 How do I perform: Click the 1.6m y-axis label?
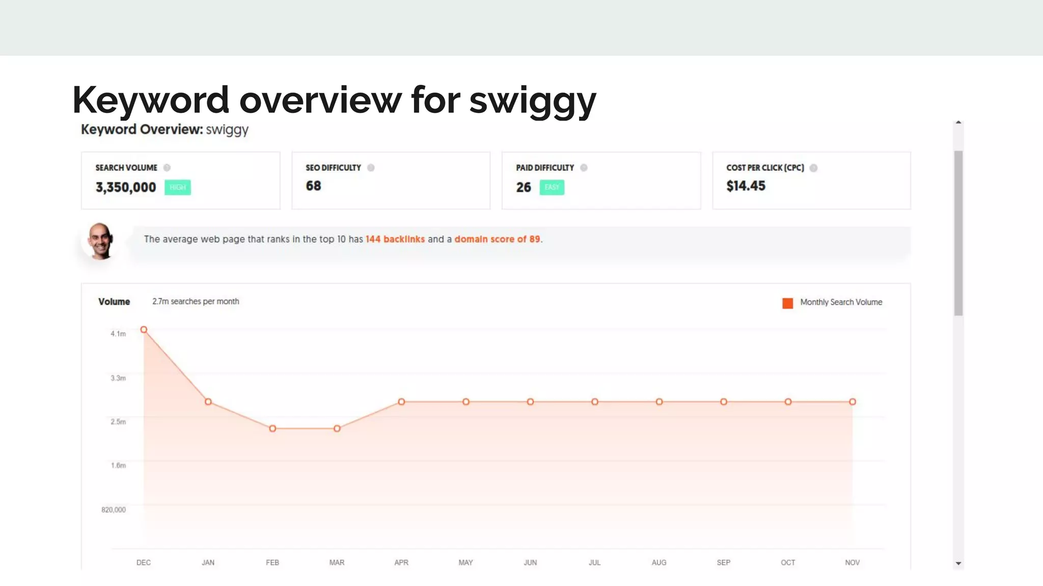(118, 465)
